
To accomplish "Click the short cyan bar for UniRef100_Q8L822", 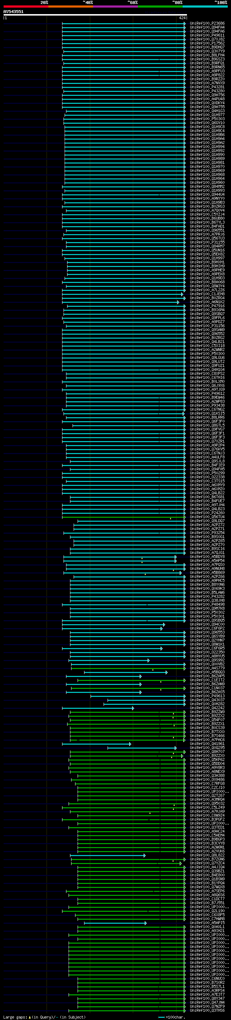I will coord(108,855).
